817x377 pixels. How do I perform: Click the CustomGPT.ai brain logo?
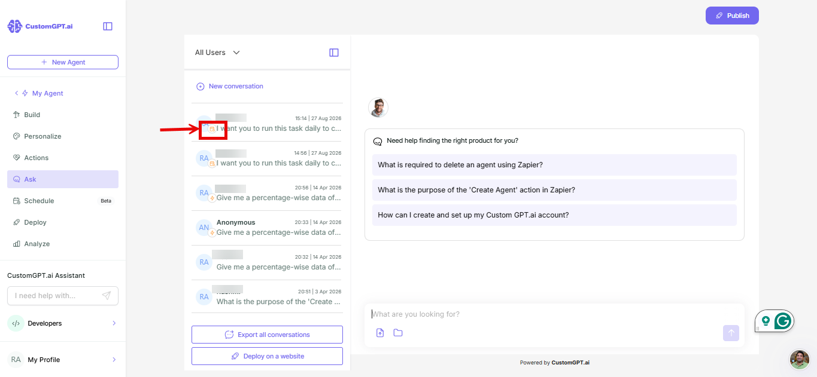(14, 26)
